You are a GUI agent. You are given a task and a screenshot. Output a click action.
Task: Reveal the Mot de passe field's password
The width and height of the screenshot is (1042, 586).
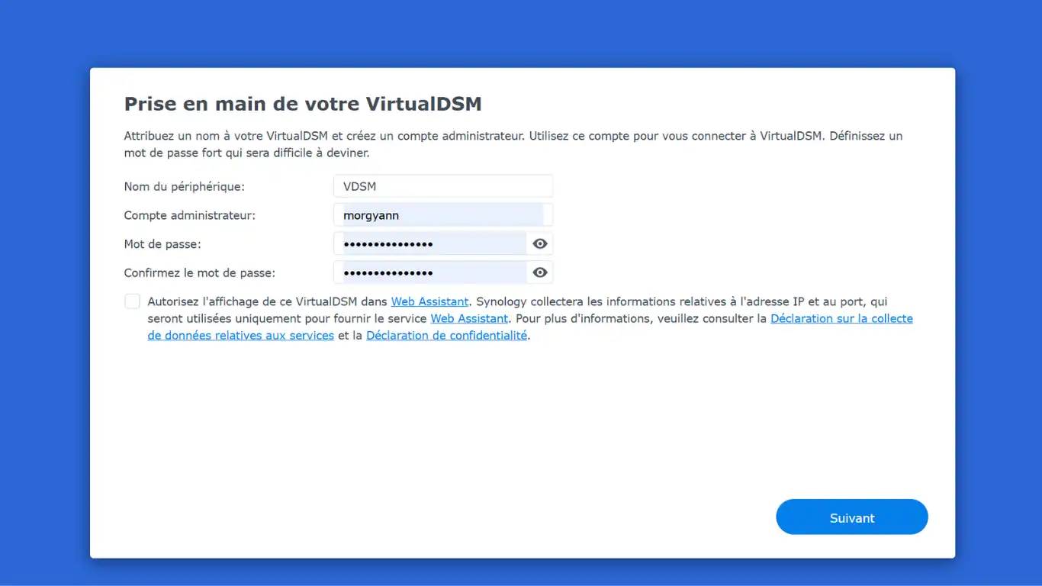[540, 244]
